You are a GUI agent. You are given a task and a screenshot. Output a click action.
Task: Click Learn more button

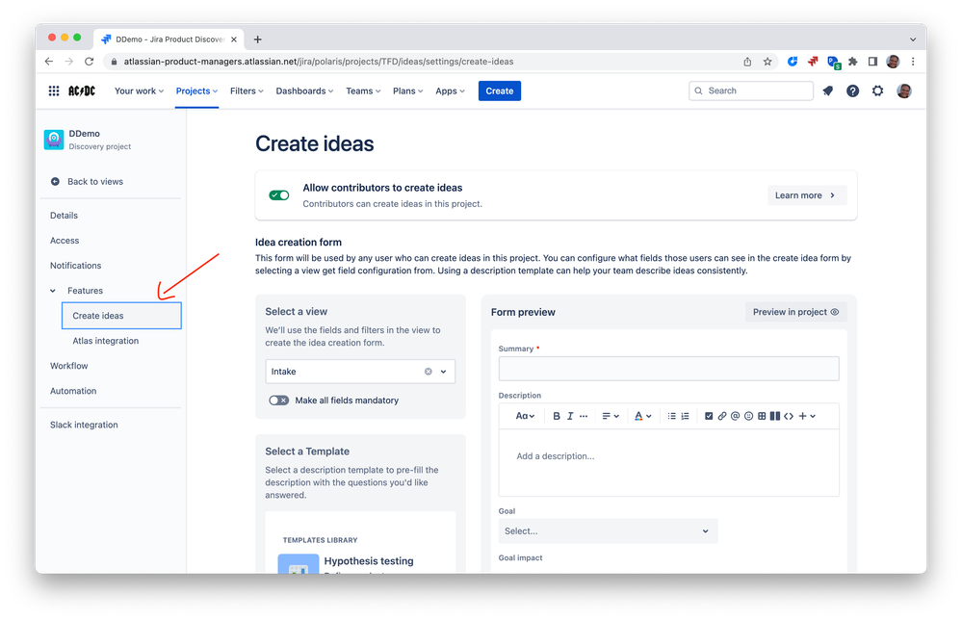tap(806, 195)
